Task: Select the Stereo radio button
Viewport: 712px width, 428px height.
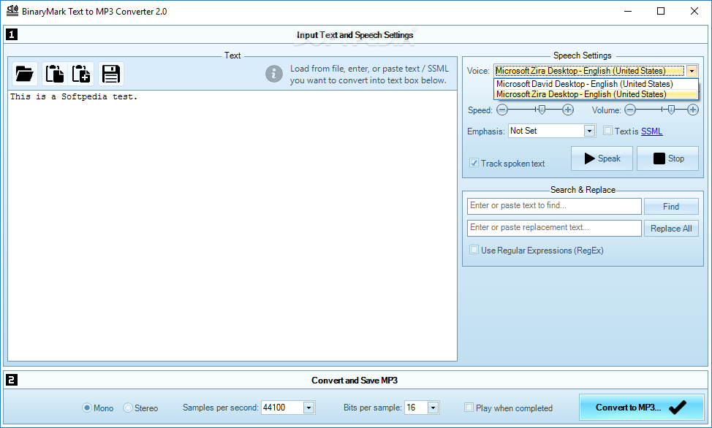Action: pyautogui.click(x=128, y=408)
